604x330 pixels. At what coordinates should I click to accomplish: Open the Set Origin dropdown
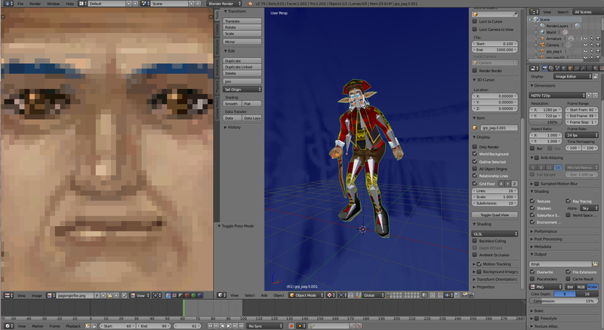[x=242, y=89]
